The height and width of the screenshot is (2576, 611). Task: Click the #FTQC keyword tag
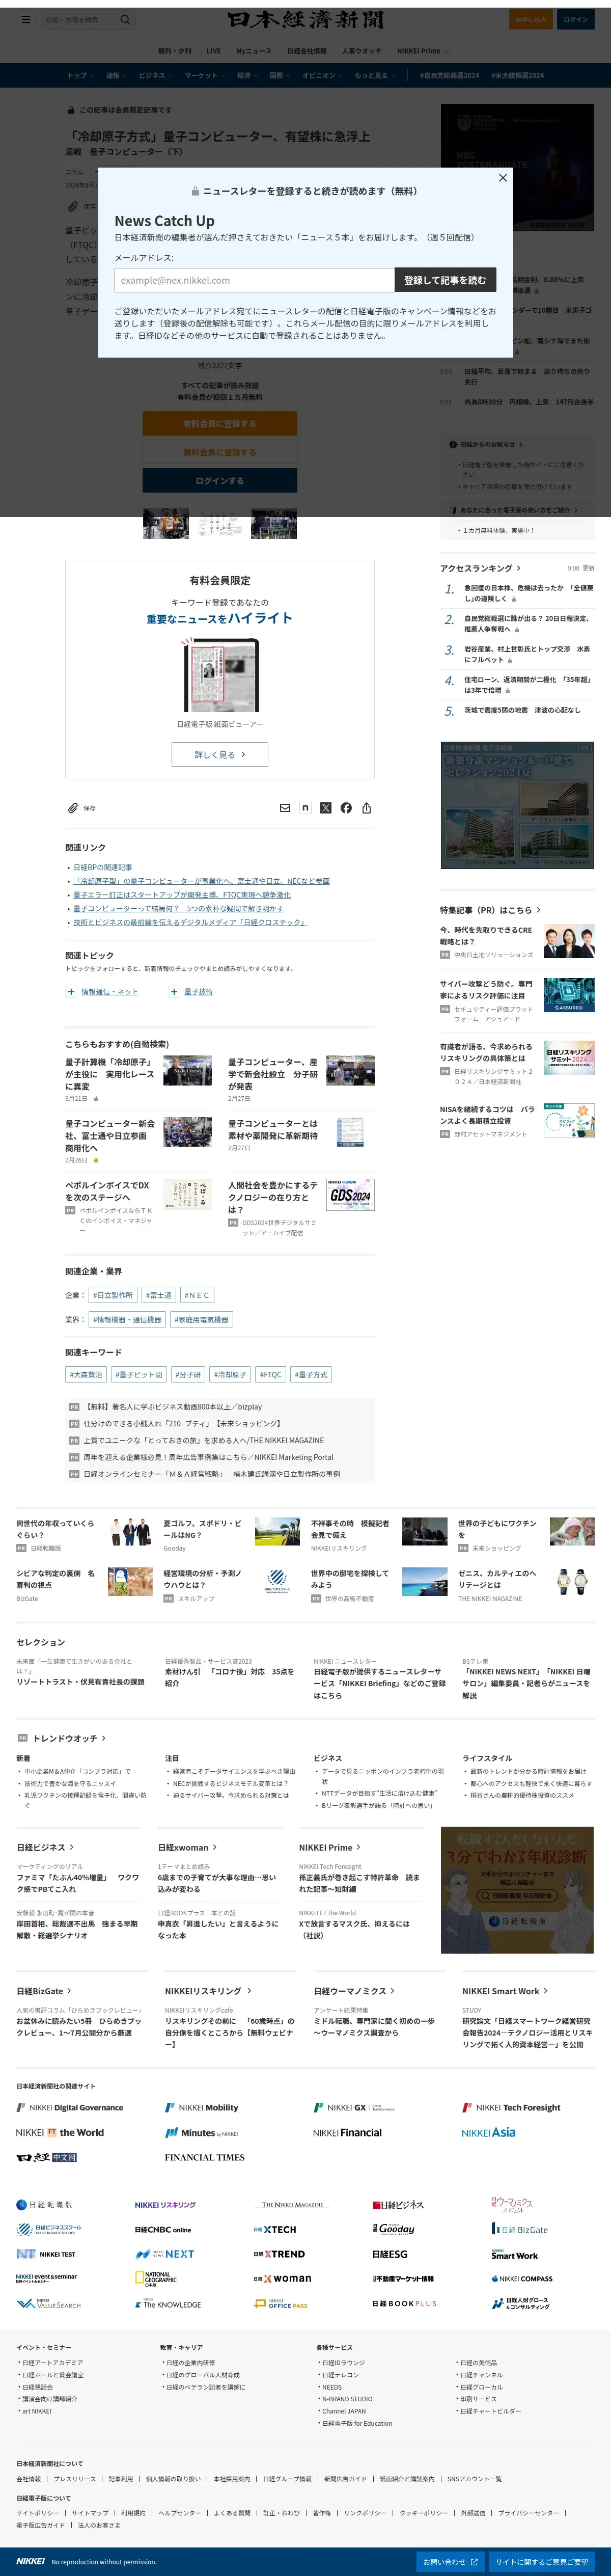(271, 1374)
